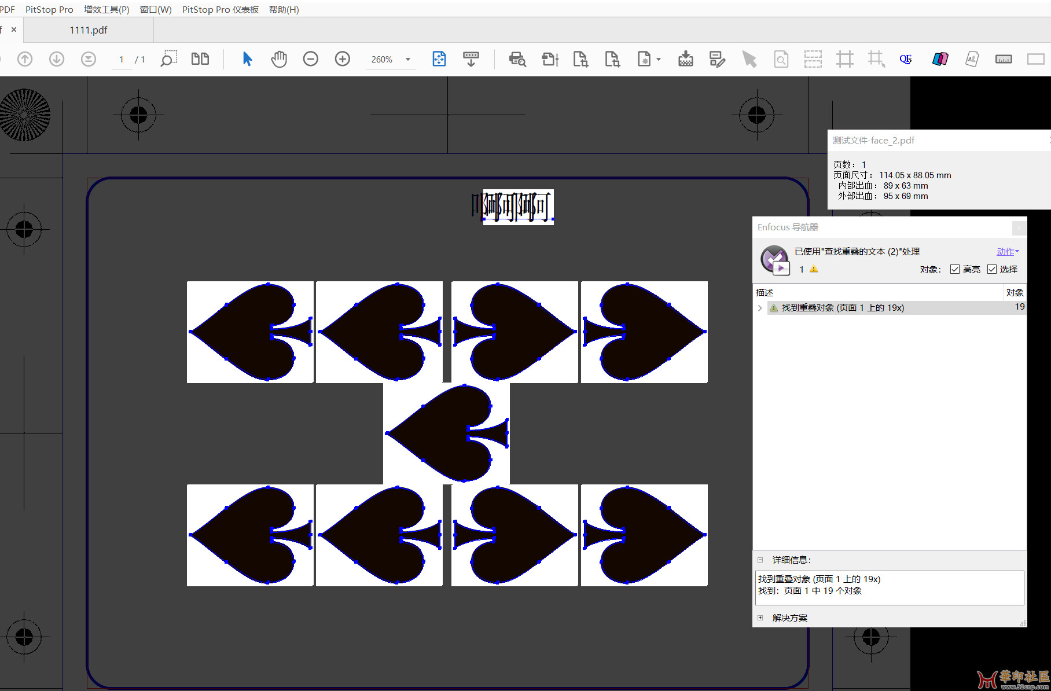Toggle the 选择 select checkbox
1051x691 pixels.
coord(992,269)
